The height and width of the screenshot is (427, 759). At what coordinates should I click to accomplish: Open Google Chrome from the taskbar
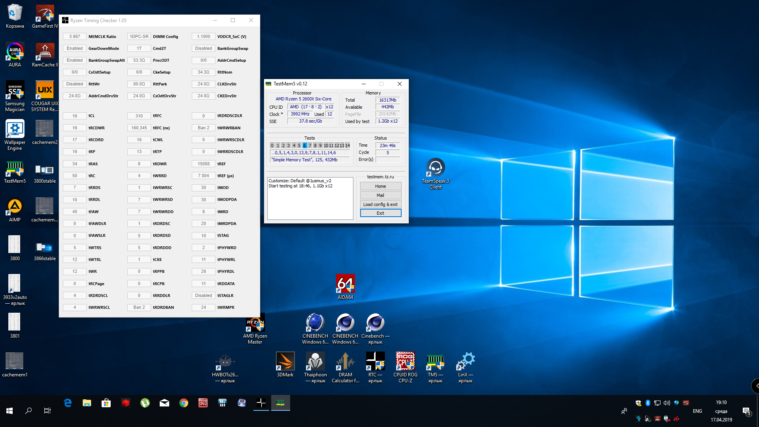tap(184, 403)
